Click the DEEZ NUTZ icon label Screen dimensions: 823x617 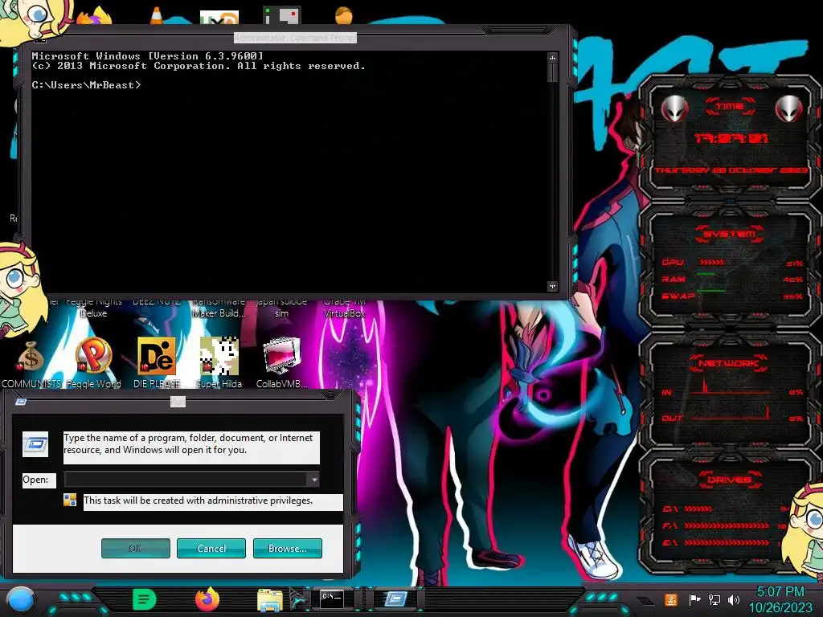pyautogui.click(x=157, y=302)
